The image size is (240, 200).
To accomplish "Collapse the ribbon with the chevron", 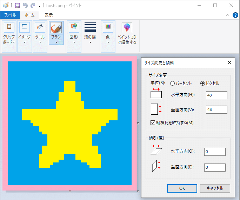I will [228, 15].
